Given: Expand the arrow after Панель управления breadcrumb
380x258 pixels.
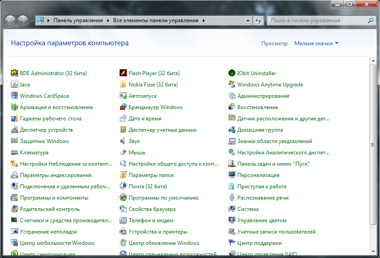Looking at the screenshot, I should pyautogui.click(x=108, y=20).
